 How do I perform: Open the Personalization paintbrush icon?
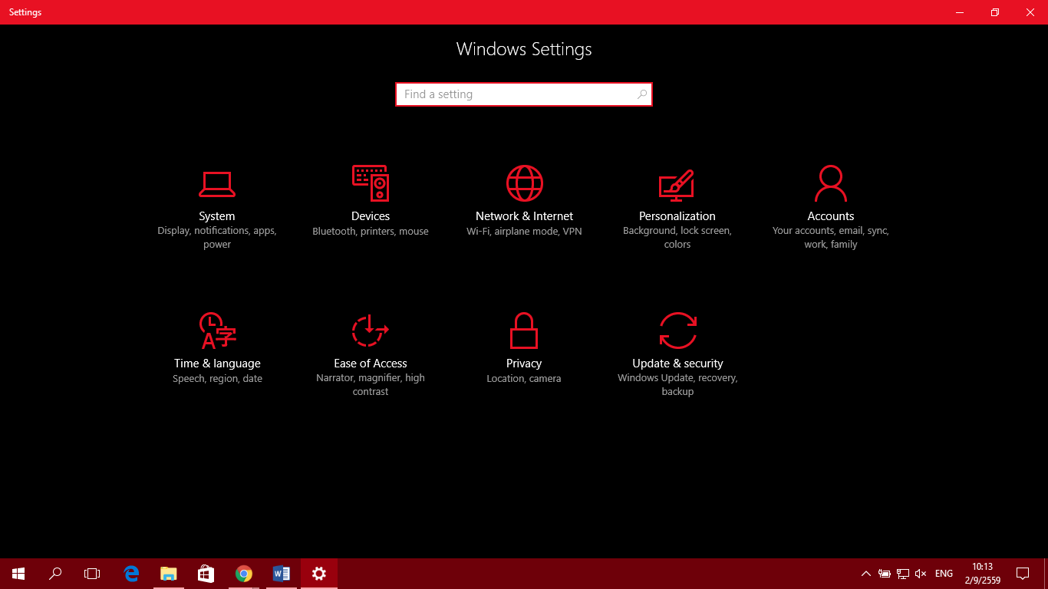[677, 184]
